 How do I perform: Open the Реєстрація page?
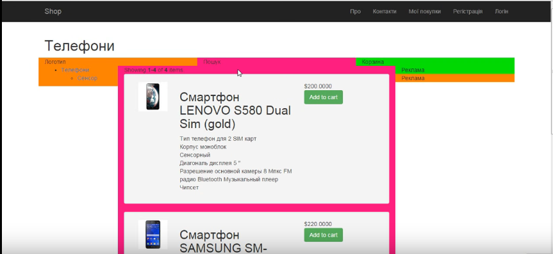point(468,12)
